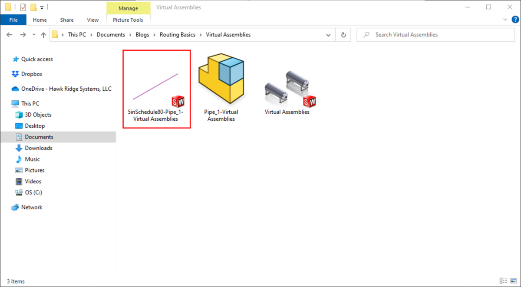
Task: Click inside the Search Virtual Assemblies box
Action: point(434,34)
